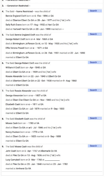
Task: Click Search for Elizabeth Cash generation 8
Action: (x=93, y=118)
